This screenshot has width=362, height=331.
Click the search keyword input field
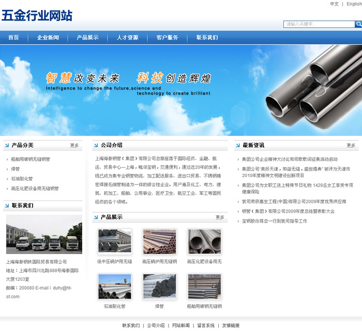(x=319, y=24)
